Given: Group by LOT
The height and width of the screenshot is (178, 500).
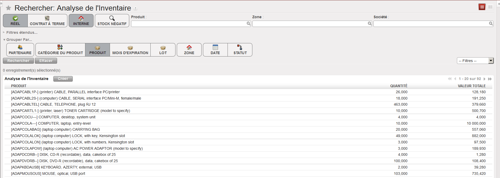Looking at the screenshot, I should click(x=163, y=50).
